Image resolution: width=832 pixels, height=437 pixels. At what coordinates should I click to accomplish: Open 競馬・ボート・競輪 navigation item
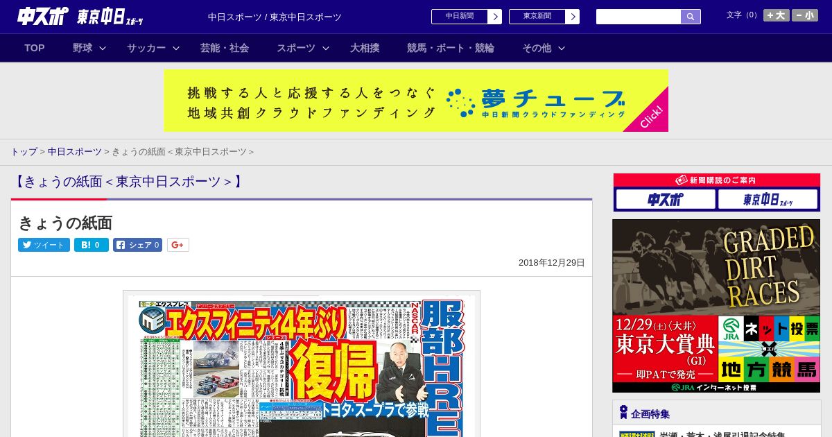point(451,48)
